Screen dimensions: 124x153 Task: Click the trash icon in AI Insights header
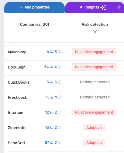coord(119,7)
